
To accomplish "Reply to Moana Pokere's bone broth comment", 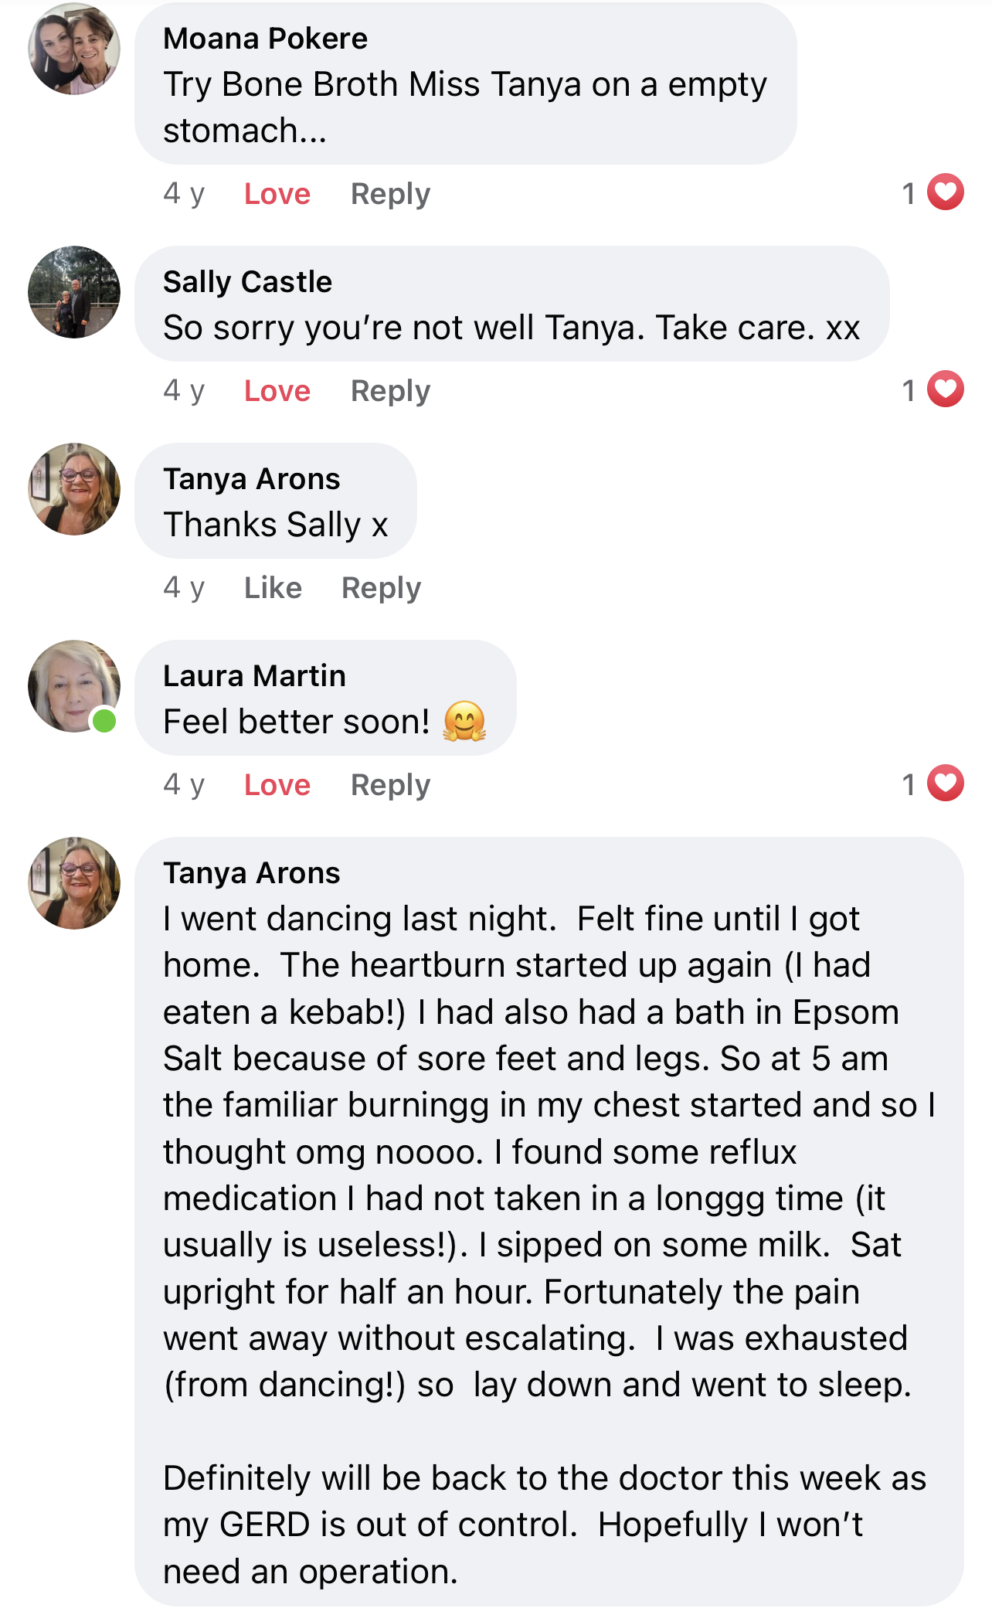I will [390, 195].
